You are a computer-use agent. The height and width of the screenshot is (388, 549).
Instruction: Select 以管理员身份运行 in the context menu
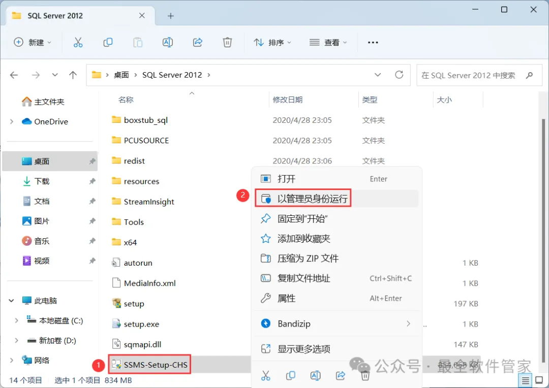click(x=337, y=199)
